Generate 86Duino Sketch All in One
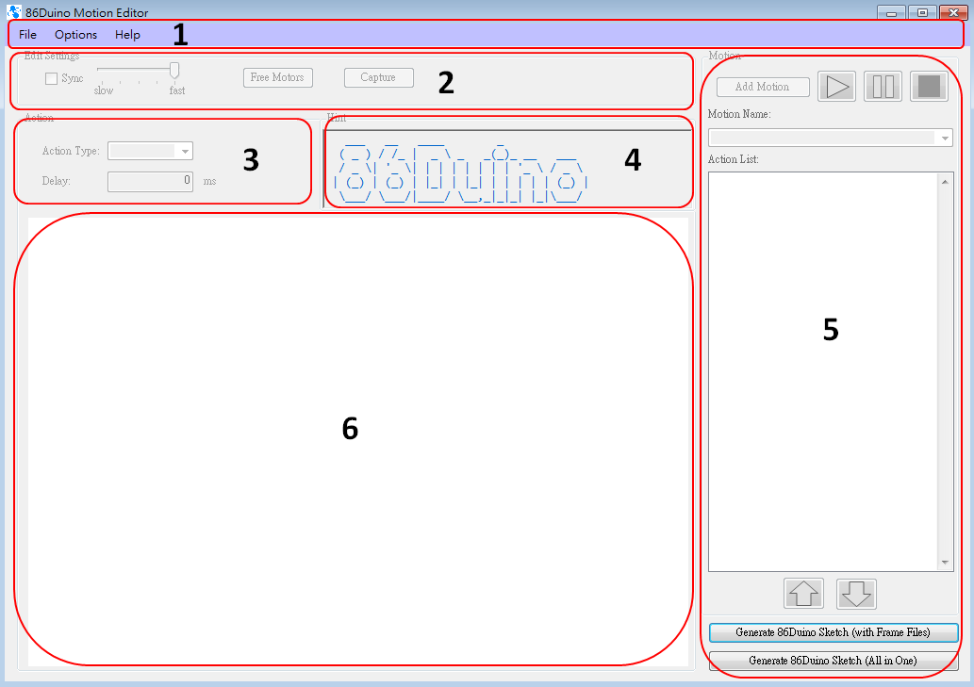This screenshot has height=687, width=974. [833, 661]
